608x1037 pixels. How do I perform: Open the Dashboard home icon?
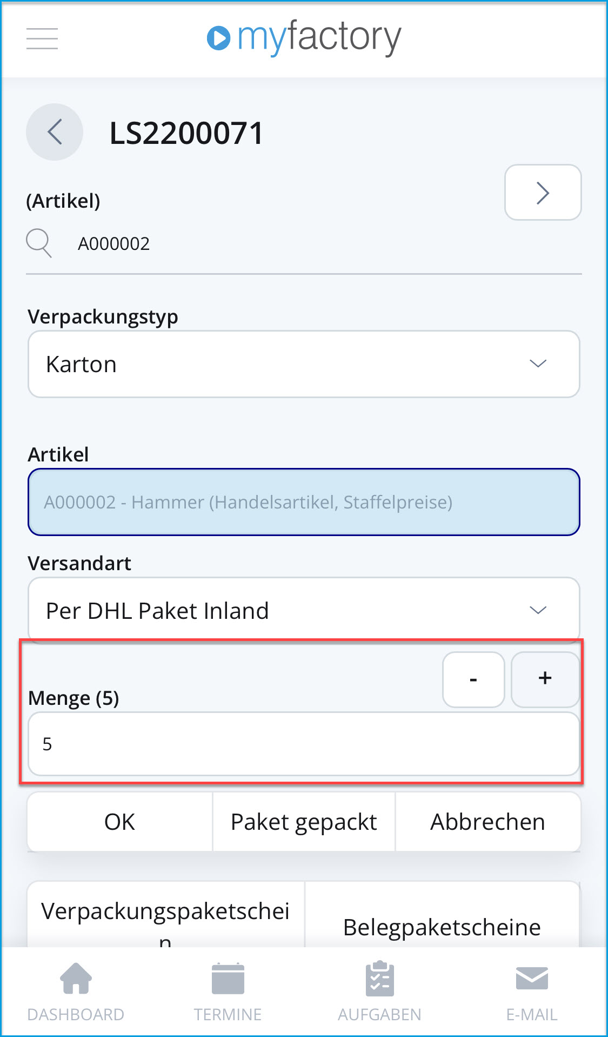pyautogui.click(x=75, y=977)
